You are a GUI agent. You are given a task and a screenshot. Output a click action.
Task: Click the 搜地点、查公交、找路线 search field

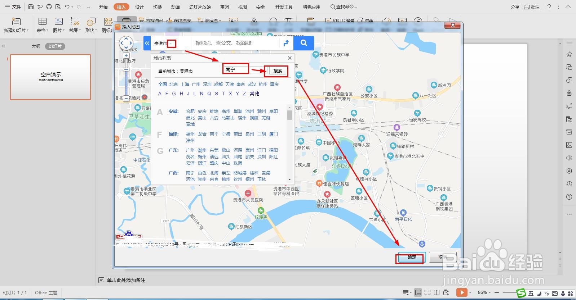coord(235,43)
